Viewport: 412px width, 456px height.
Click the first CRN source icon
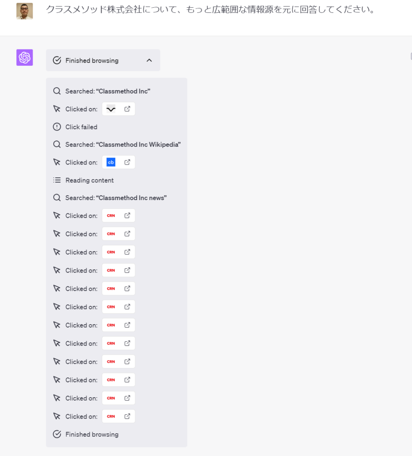coord(111,216)
